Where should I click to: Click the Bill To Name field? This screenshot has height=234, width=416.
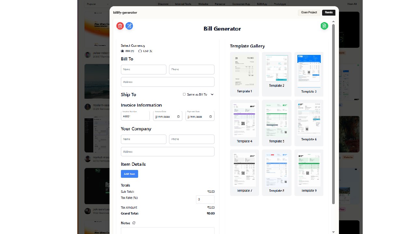144,69
